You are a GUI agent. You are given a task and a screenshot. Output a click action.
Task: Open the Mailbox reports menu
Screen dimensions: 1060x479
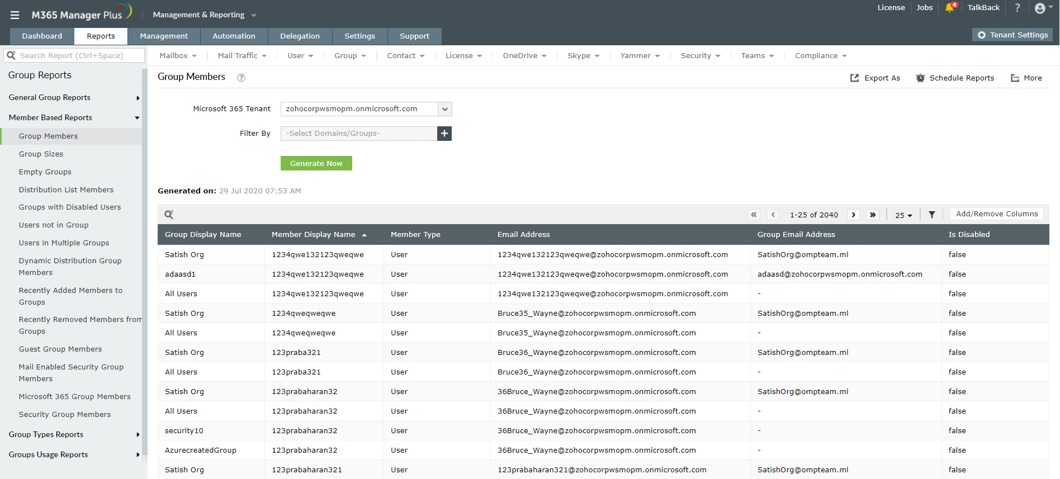pyautogui.click(x=178, y=56)
